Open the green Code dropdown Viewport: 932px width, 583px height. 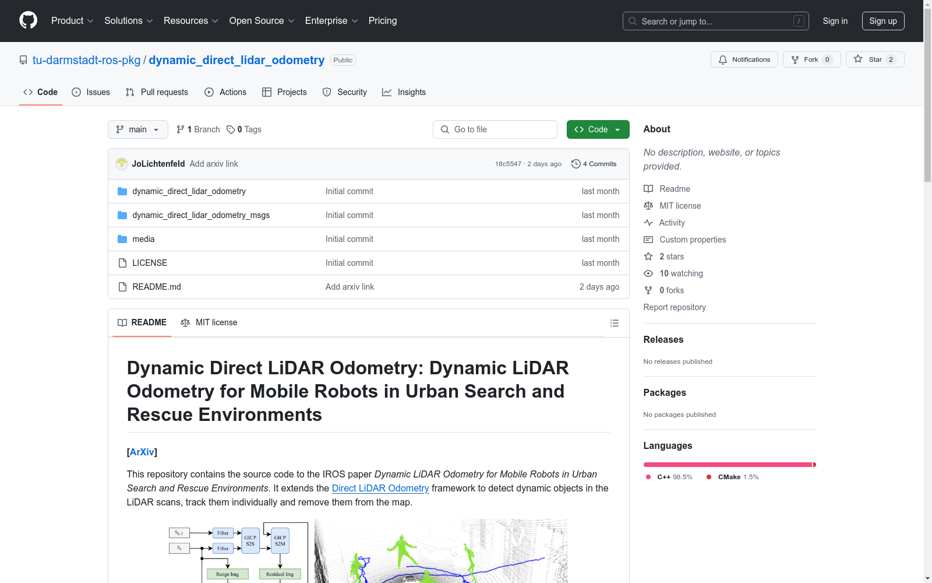598,129
